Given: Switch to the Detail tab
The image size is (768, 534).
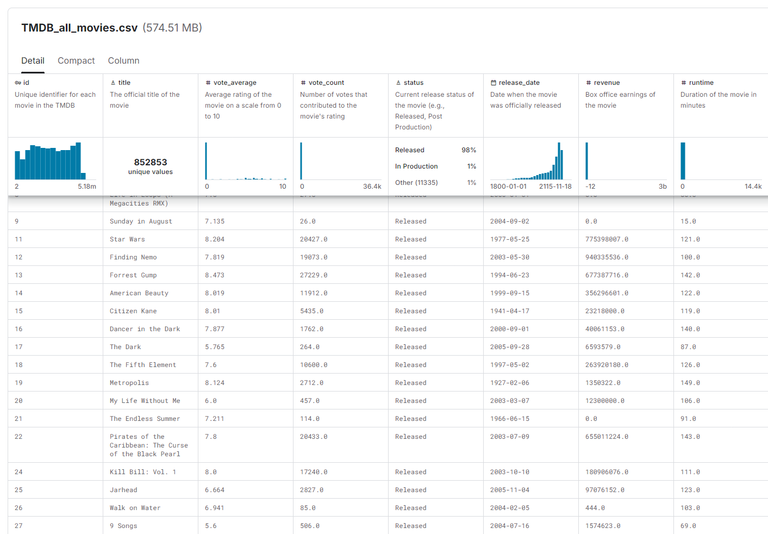Looking at the screenshot, I should pos(33,61).
